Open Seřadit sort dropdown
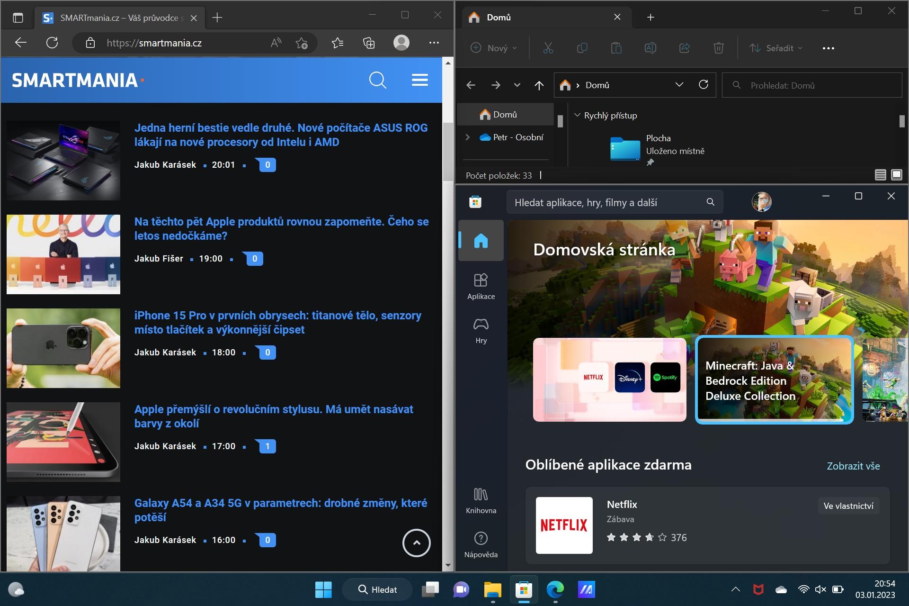This screenshot has height=606, width=909. (776, 48)
